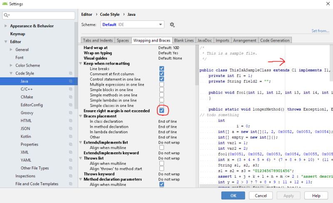Switch to Tabs and Indents tab
This screenshot has height=203, width=333.
[x=98, y=40]
